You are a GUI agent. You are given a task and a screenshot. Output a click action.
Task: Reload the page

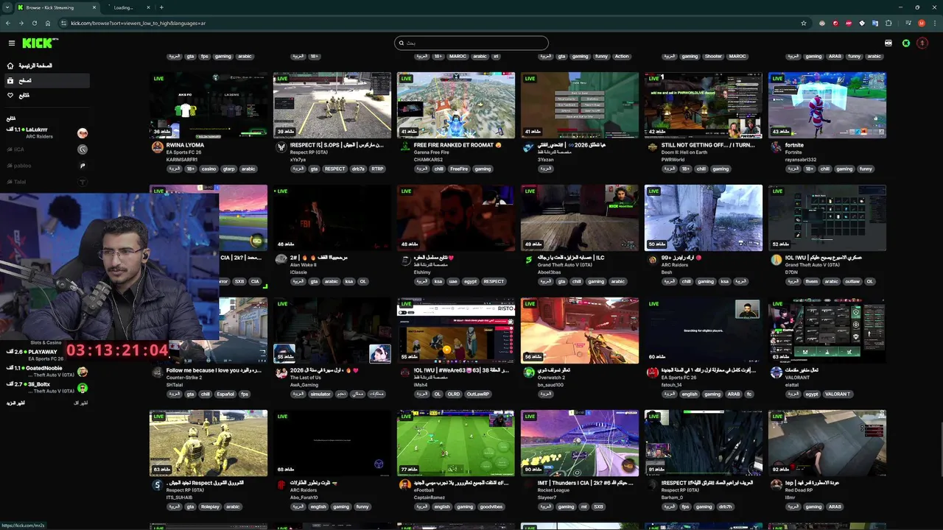[x=35, y=23]
